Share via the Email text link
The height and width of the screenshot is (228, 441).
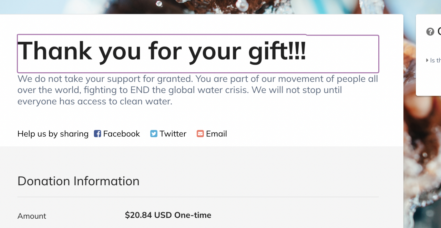point(216,134)
